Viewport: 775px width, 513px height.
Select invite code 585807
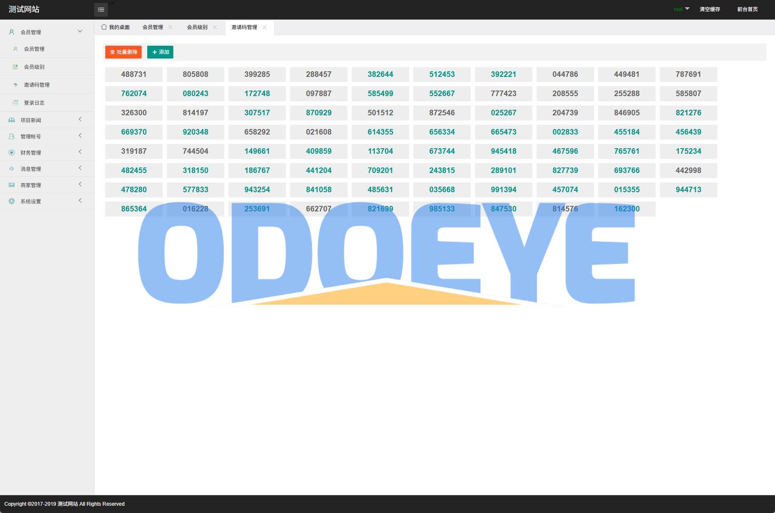coord(689,94)
